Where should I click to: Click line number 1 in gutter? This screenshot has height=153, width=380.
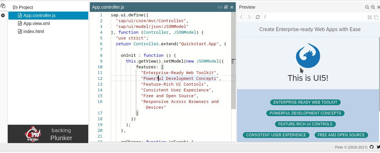(101, 15)
